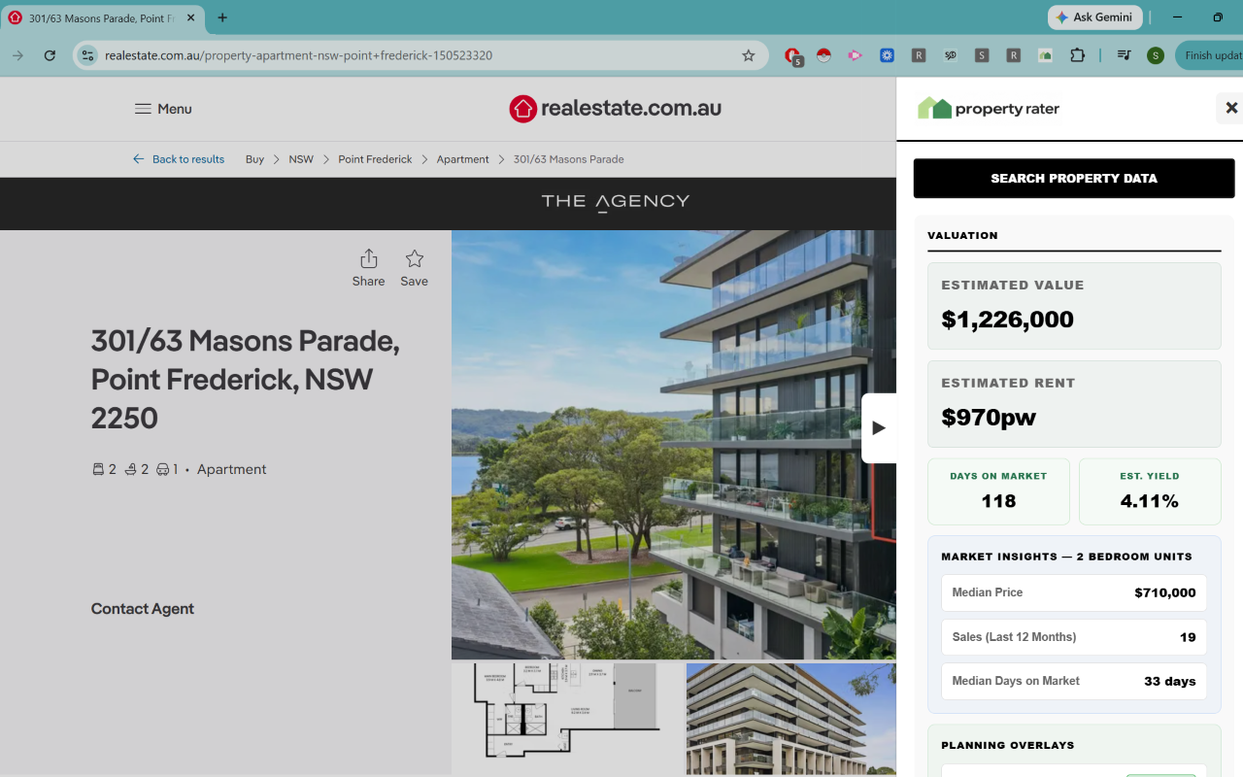
Task: Click the gray S extension icon
Action: coord(982,55)
